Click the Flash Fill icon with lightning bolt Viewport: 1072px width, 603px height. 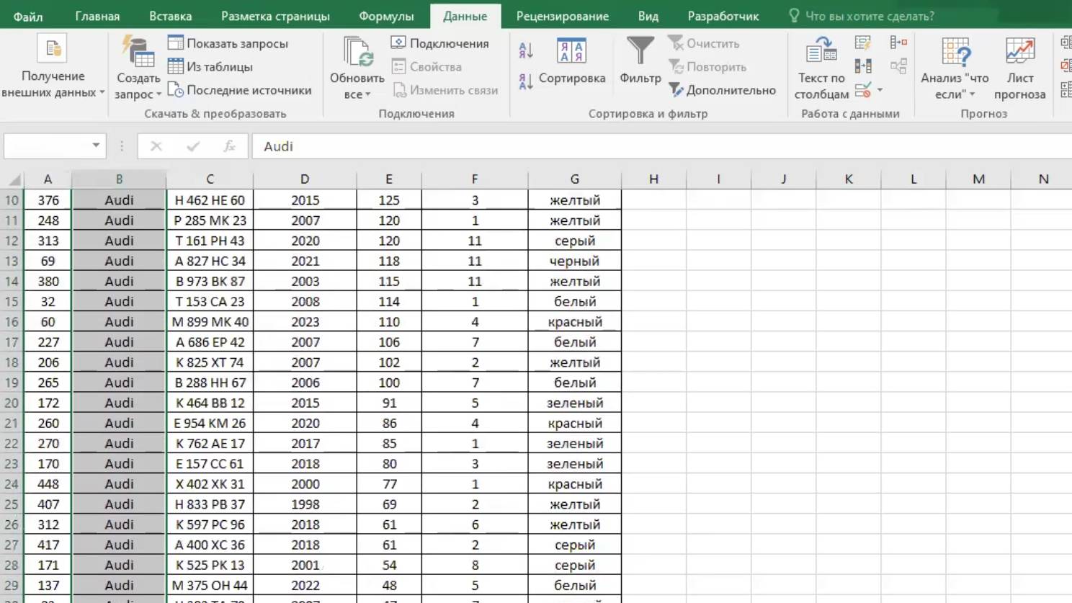pyautogui.click(x=862, y=43)
